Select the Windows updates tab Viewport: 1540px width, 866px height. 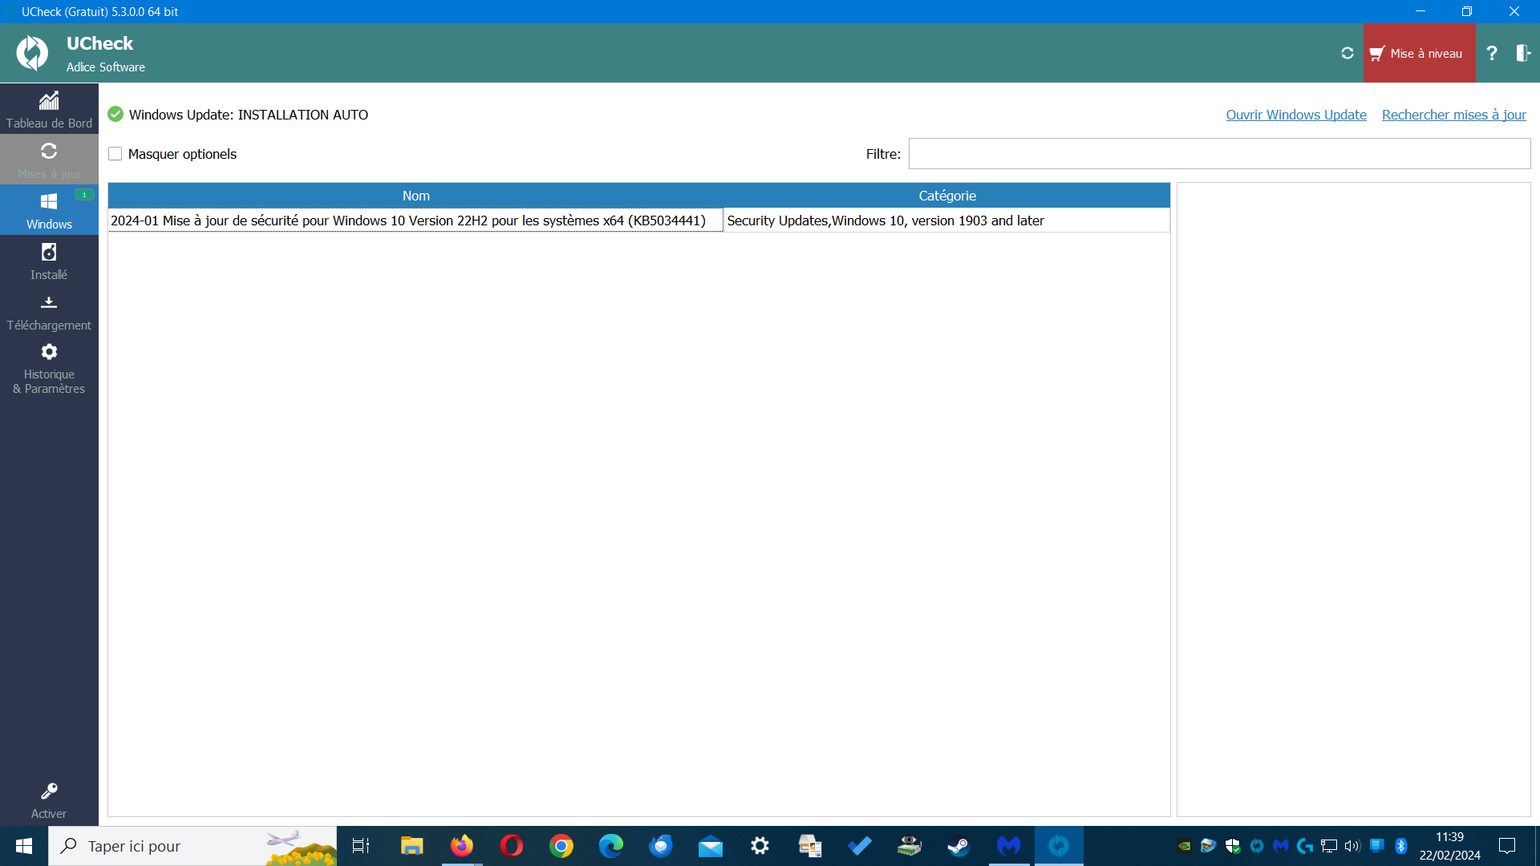click(49, 210)
